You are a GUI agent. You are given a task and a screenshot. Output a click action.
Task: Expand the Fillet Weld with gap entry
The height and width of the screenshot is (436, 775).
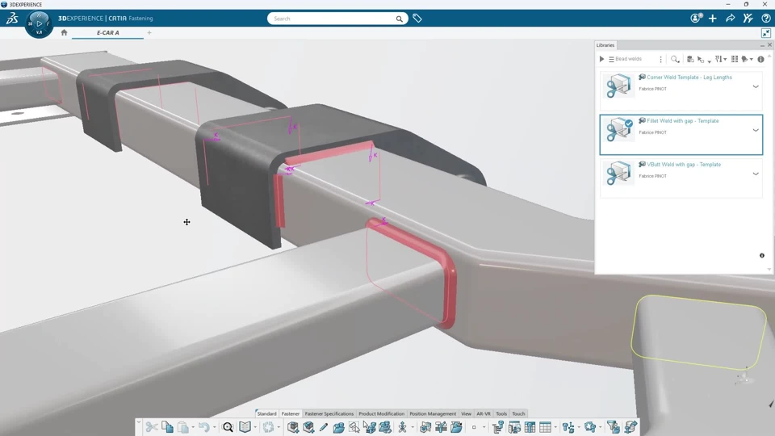tap(756, 130)
